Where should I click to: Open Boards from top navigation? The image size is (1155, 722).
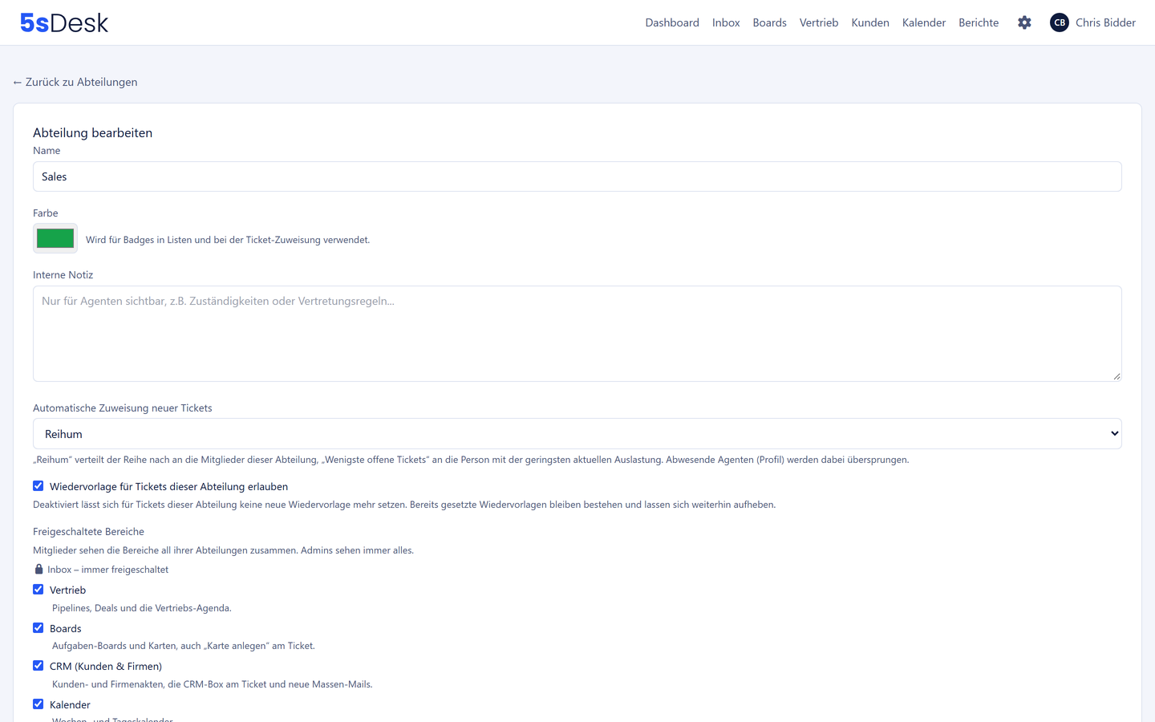pyautogui.click(x=769, y=22)
